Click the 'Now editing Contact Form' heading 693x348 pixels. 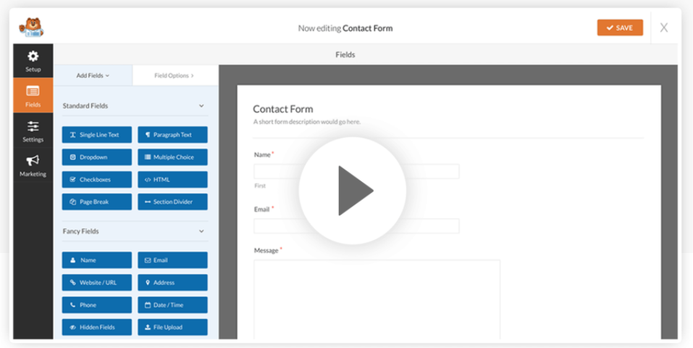pos(345,28)
